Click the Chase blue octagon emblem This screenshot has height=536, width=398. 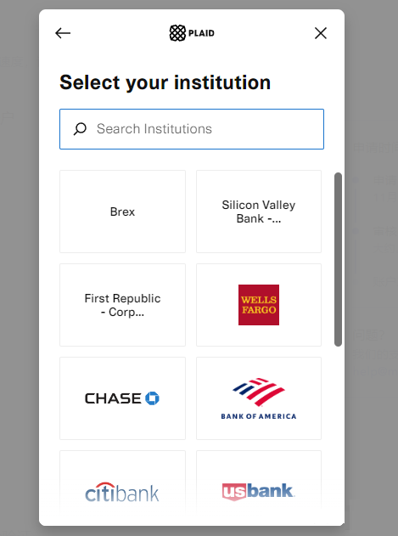click(x=152, y=398)
